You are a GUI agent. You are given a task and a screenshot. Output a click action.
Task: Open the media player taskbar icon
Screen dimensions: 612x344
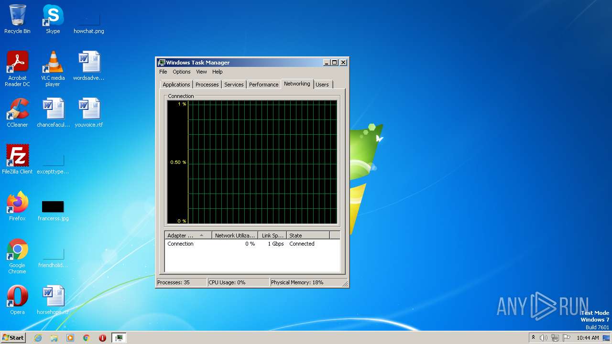pos(70,338)
